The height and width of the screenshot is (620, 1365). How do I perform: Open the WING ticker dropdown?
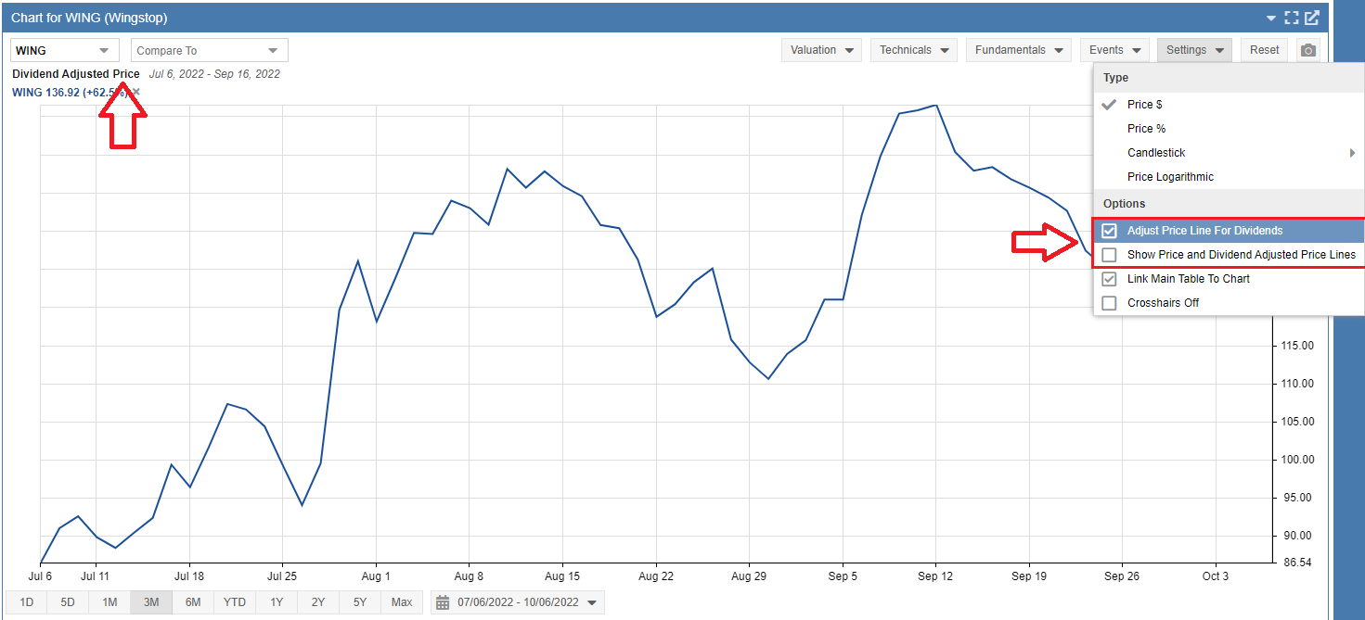point(65,50)
